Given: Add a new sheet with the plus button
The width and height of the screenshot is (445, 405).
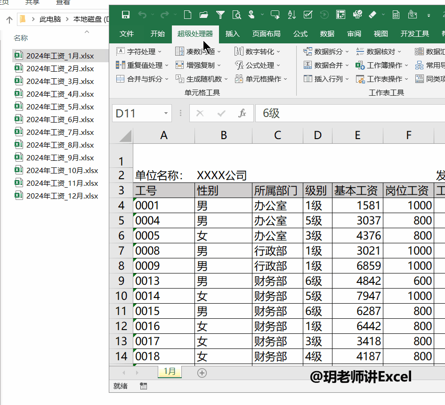Looking at the screenshot, I should [202, 372].
